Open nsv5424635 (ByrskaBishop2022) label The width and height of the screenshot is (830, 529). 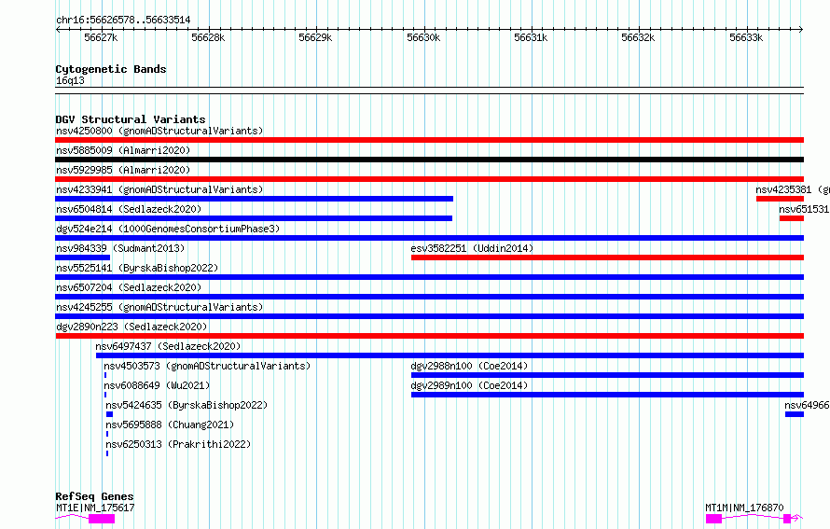[x=187, y=405]
